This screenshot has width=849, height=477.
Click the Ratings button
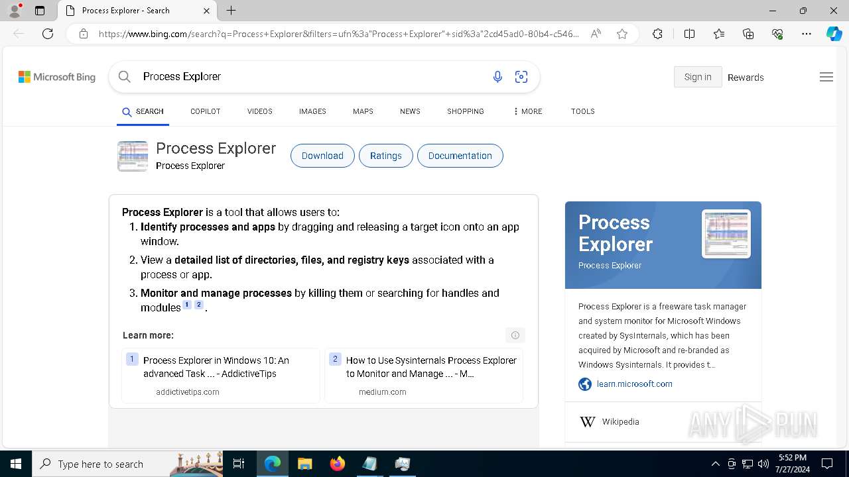[386, 156]
